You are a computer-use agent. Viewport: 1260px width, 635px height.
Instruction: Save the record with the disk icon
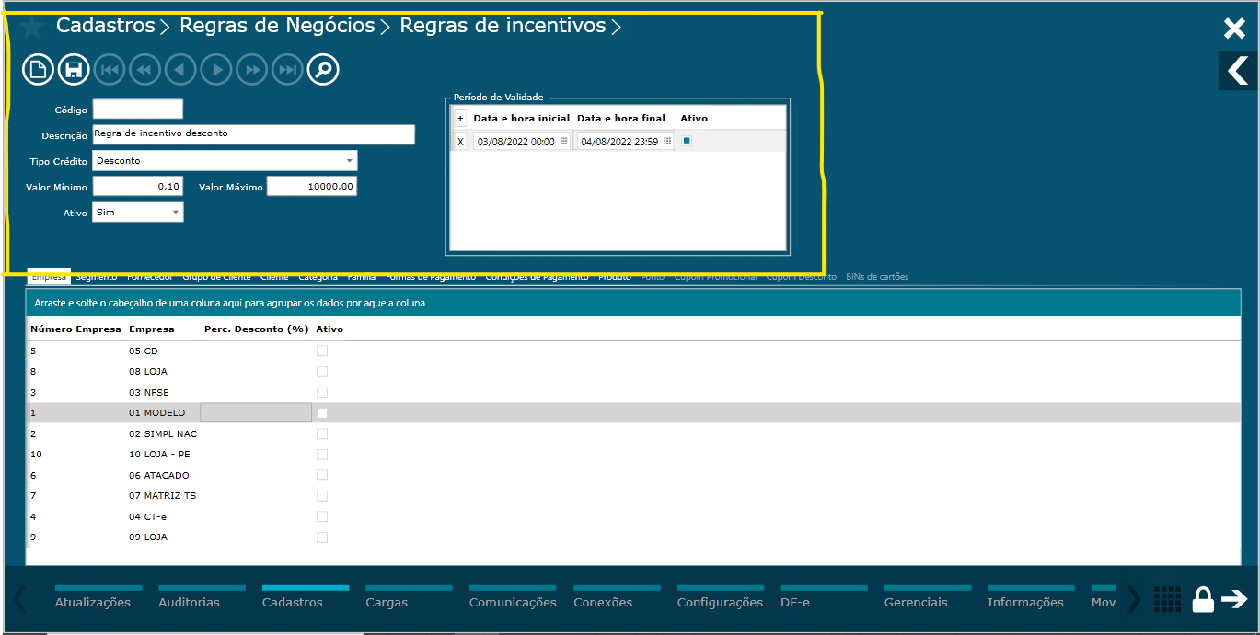[73, 69]
